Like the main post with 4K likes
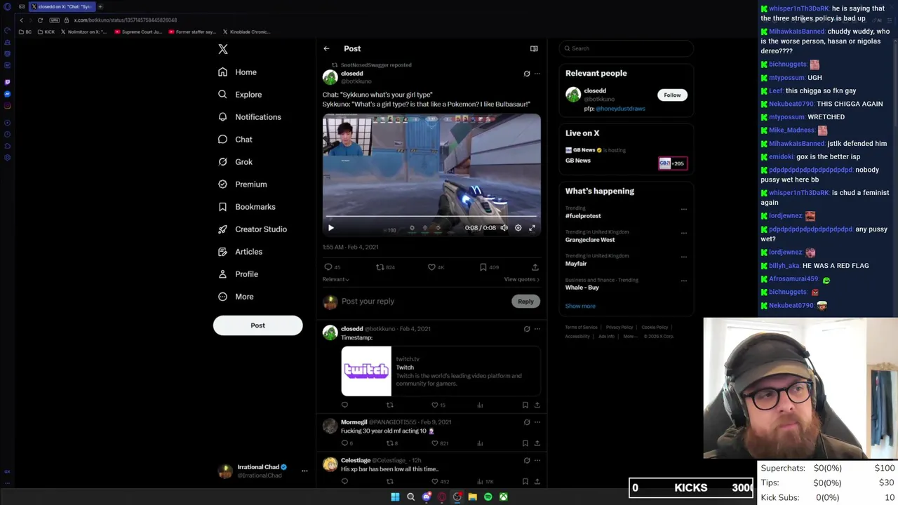Screen dimensions: 898x505 tap(431, 267)
